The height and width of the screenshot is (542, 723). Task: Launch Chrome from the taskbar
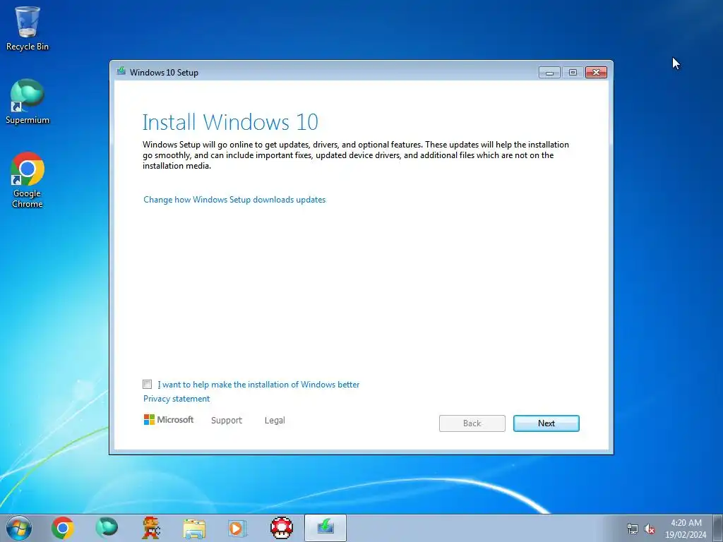click(x=63, y=528)
